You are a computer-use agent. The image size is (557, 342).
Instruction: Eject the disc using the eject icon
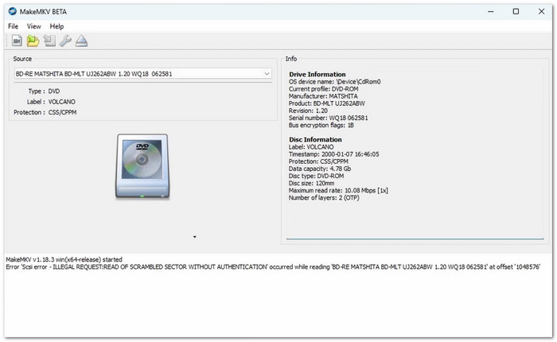82,41
